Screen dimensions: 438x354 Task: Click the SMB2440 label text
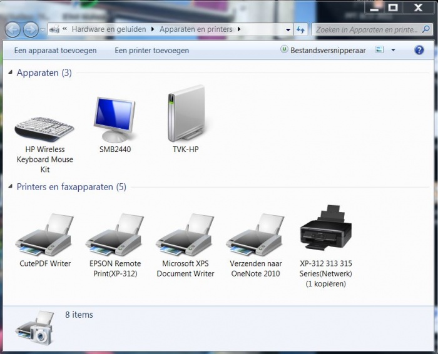pyautogui.click(x=115, y=149)
